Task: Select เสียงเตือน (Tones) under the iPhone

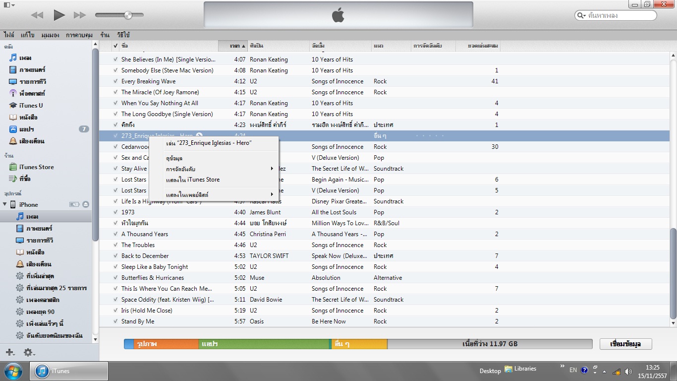Action: click(x=39, y=264)
